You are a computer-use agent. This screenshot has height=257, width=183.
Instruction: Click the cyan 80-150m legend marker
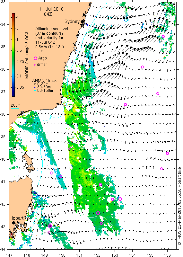pyautogui.click(x=35, y=91)
